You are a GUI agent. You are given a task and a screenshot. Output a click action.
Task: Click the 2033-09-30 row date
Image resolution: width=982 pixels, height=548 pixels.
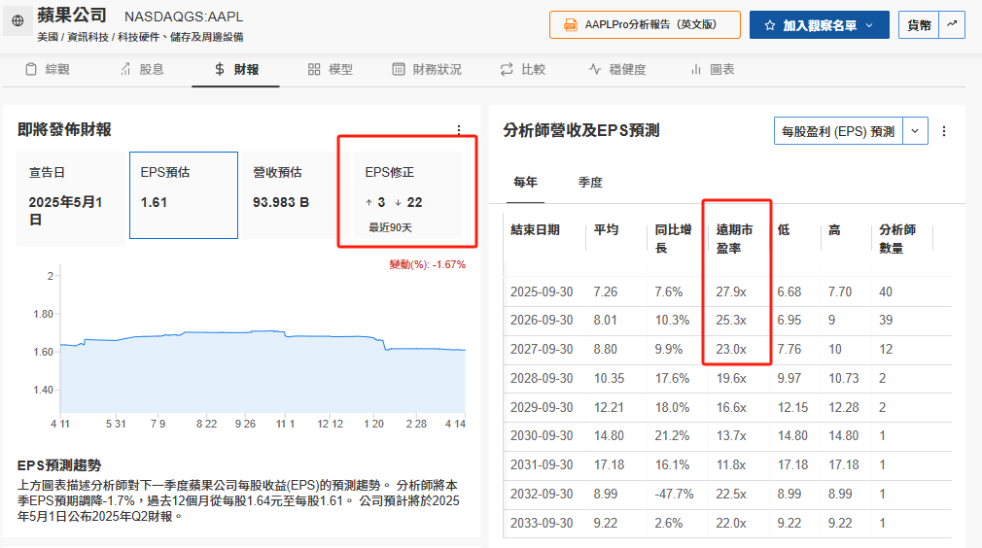pyautogui.click(x=542, y=523)
